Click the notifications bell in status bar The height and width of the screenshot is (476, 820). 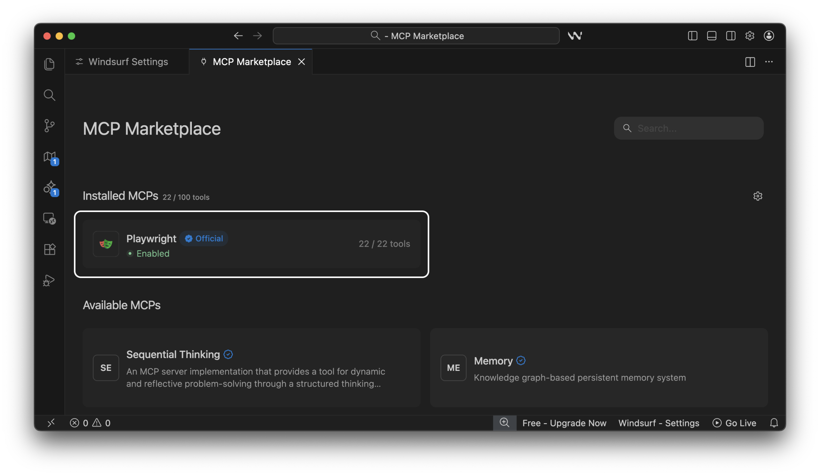pos(774,423)
